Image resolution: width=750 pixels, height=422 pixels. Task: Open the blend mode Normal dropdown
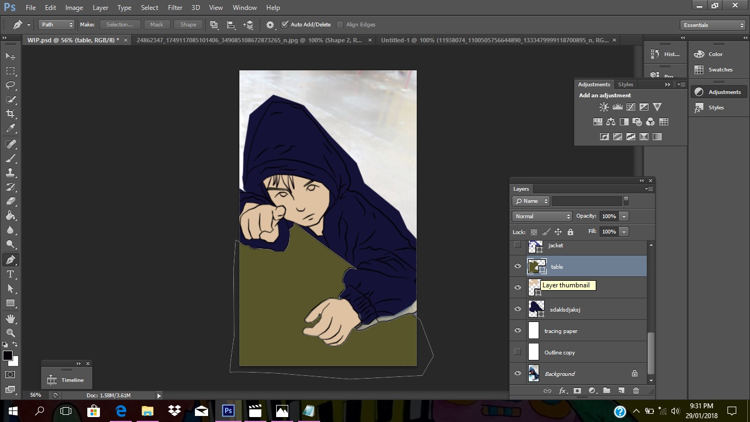click(542, 216)
